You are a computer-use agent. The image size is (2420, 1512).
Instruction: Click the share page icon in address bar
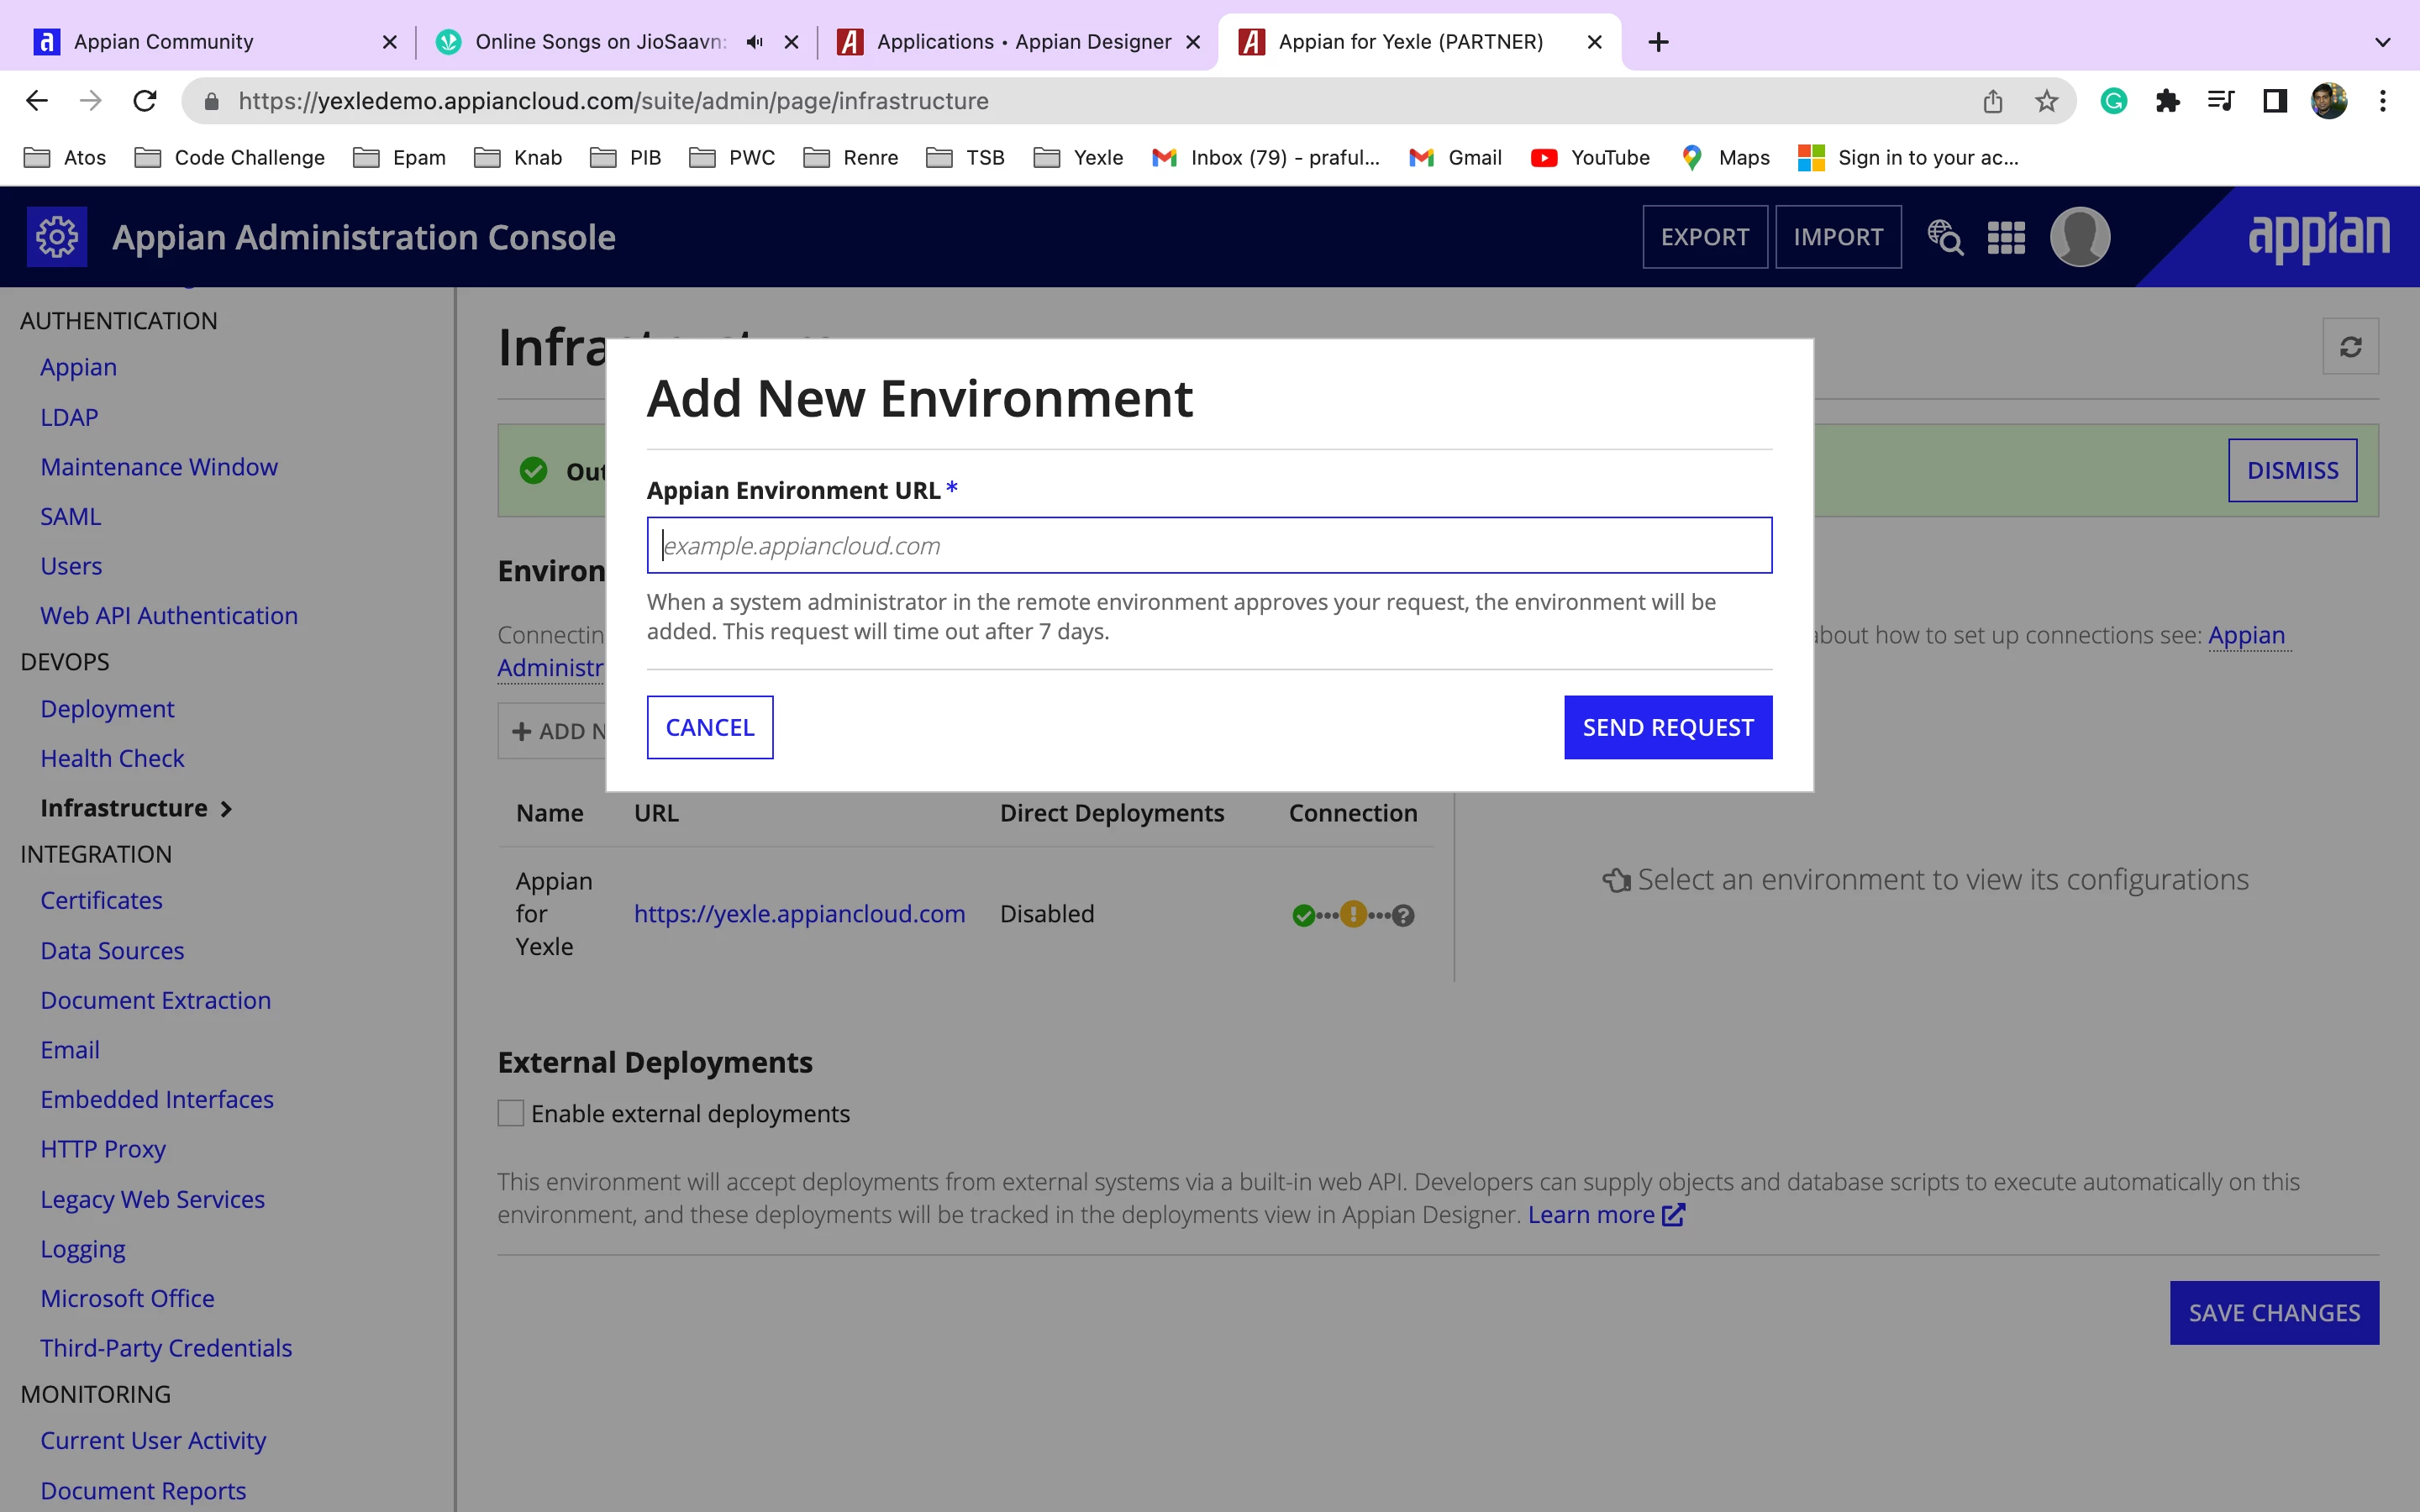(1993, 101)
